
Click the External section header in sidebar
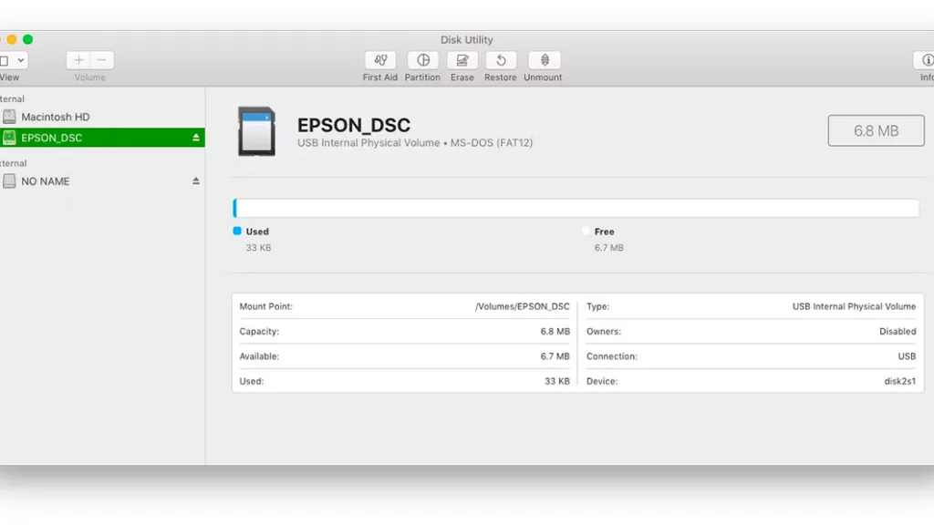13,163
